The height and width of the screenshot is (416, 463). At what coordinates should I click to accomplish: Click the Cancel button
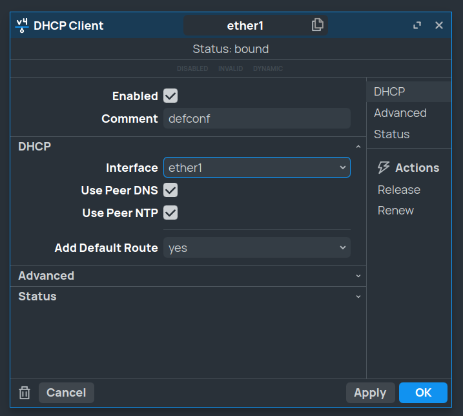(x=67, y=393)
